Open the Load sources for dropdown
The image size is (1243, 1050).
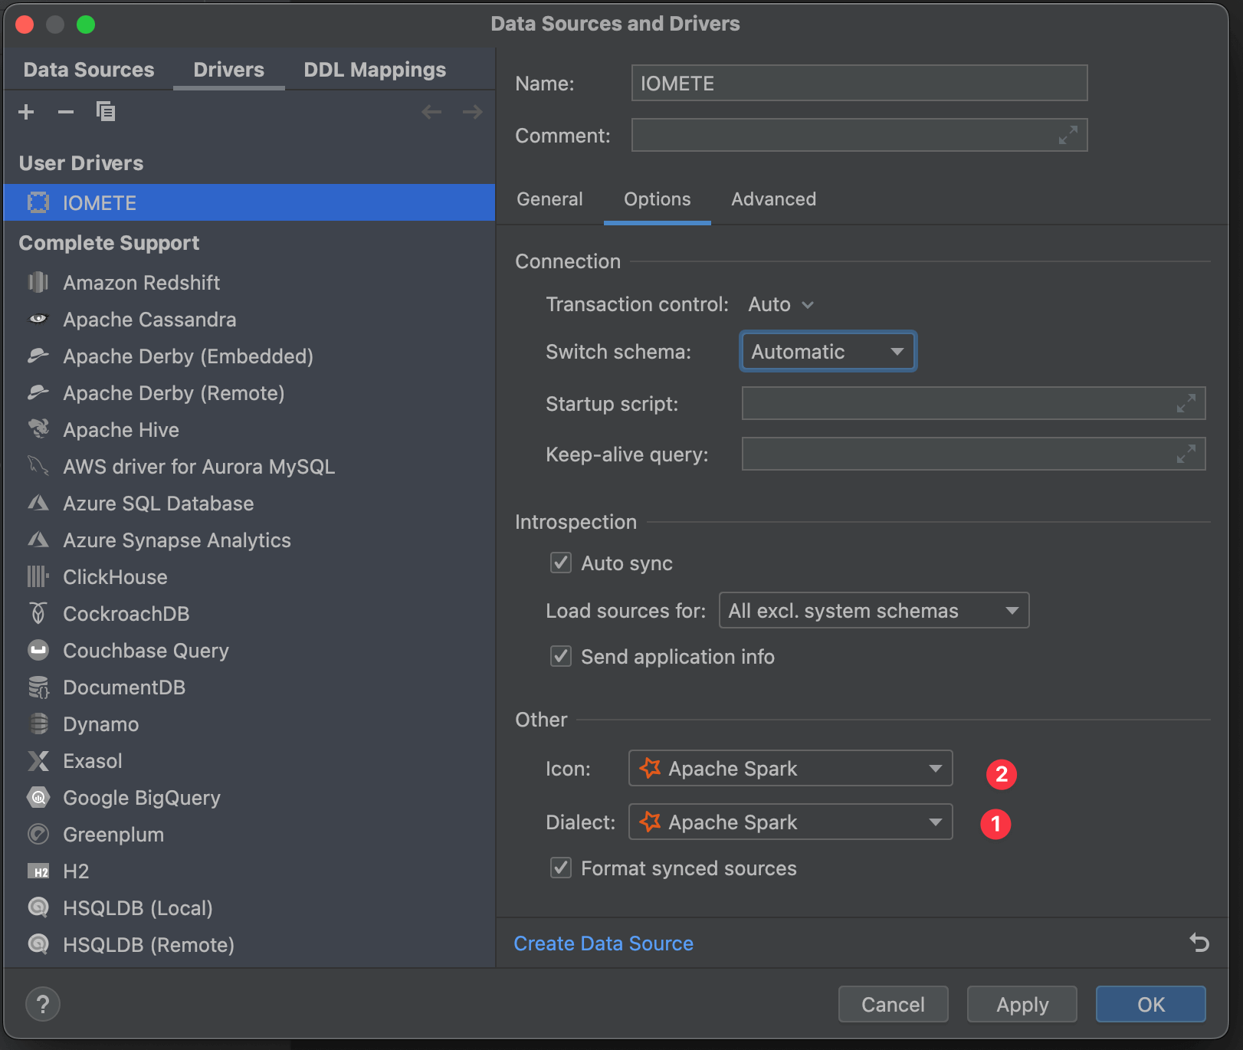(x=874, y=611)
